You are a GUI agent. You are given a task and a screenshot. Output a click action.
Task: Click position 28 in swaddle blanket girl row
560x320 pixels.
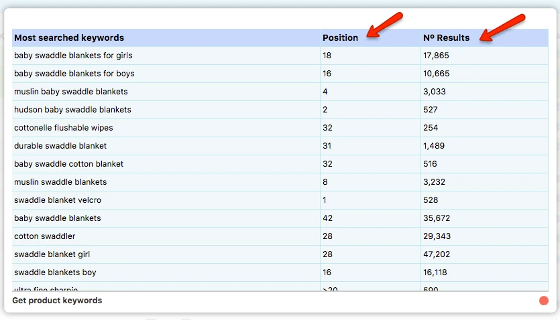(327, 254)
